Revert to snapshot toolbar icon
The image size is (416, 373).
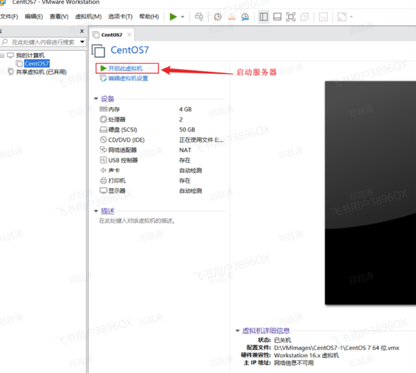pos(232,17)
